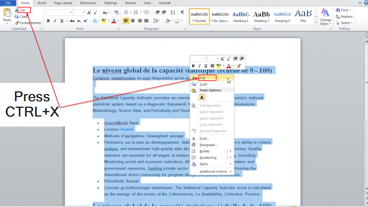The height and width of the screenshot is (207, 368).
Task: Click Keep Text Only paste option
Action: (202, 97)
